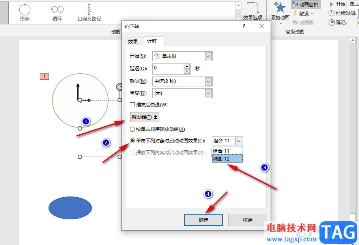Click the 延迟 value input field
Image resolution: width=359 pixels, height=245 pixels.
(x=168, y=69)
